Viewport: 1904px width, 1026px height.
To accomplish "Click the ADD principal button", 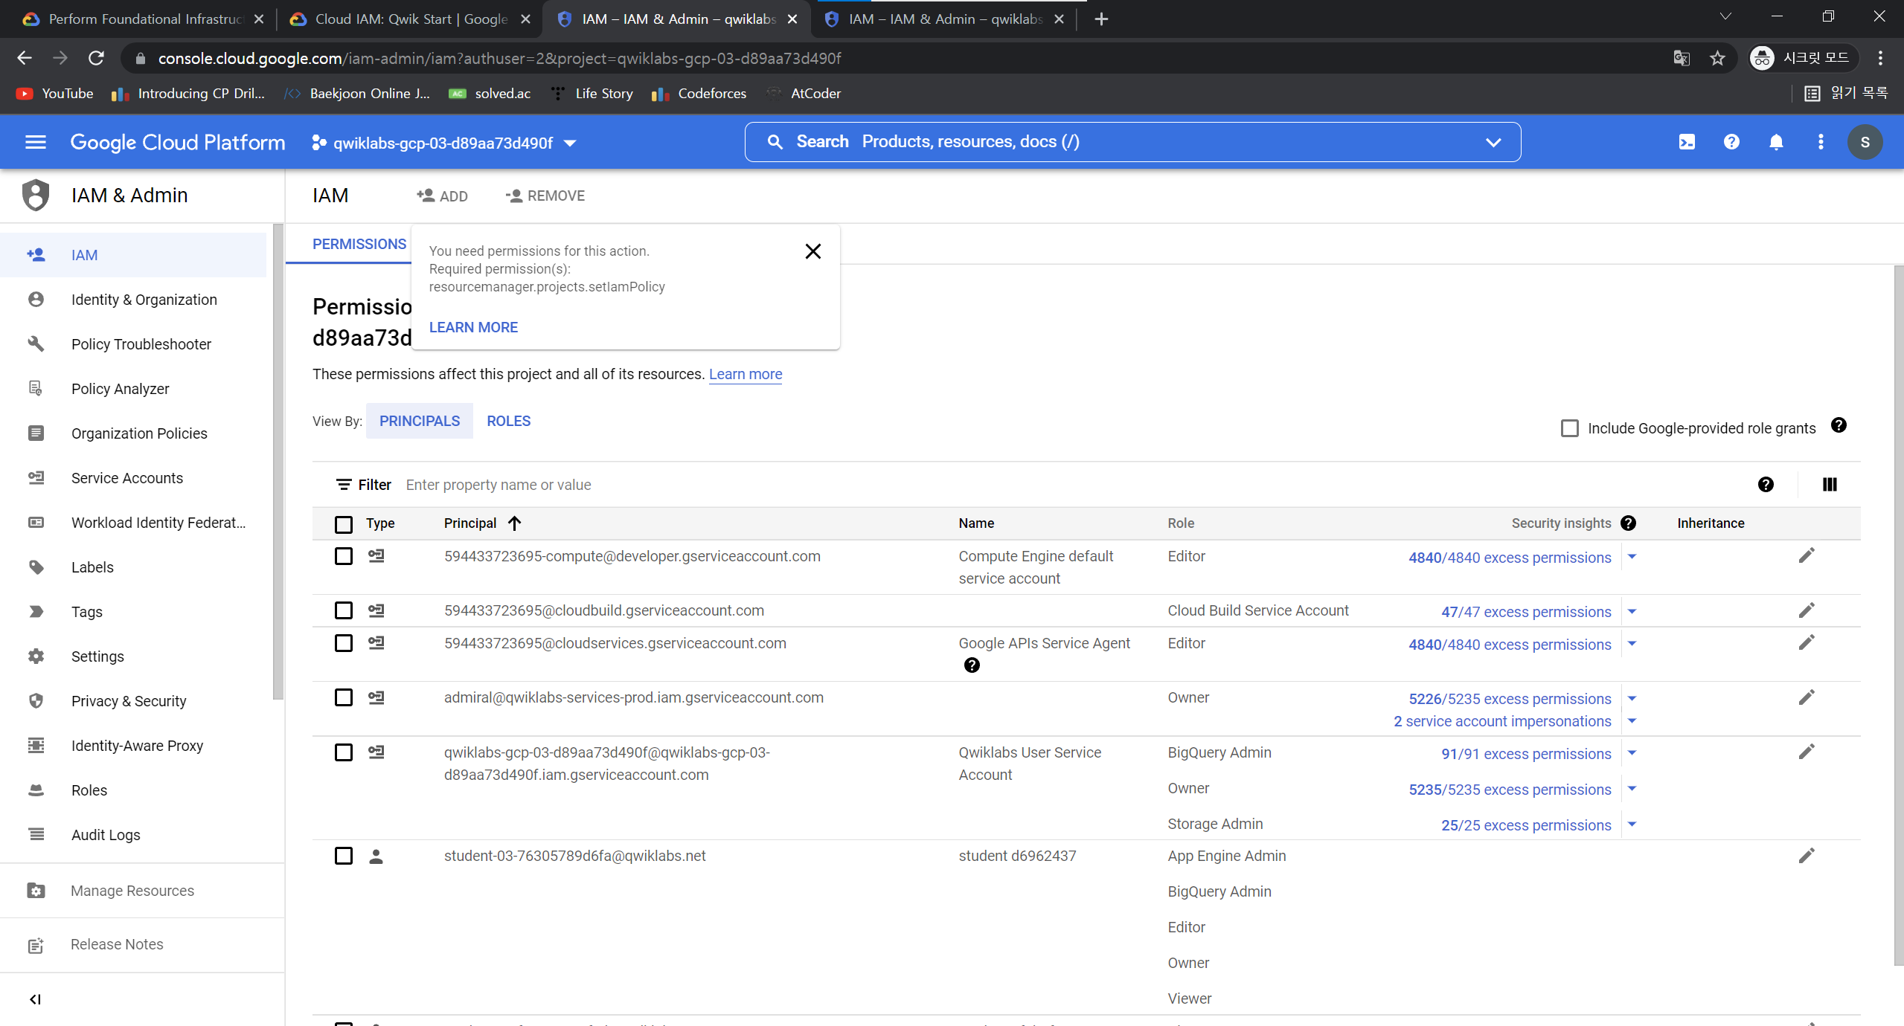I will (x=442, y=196).
